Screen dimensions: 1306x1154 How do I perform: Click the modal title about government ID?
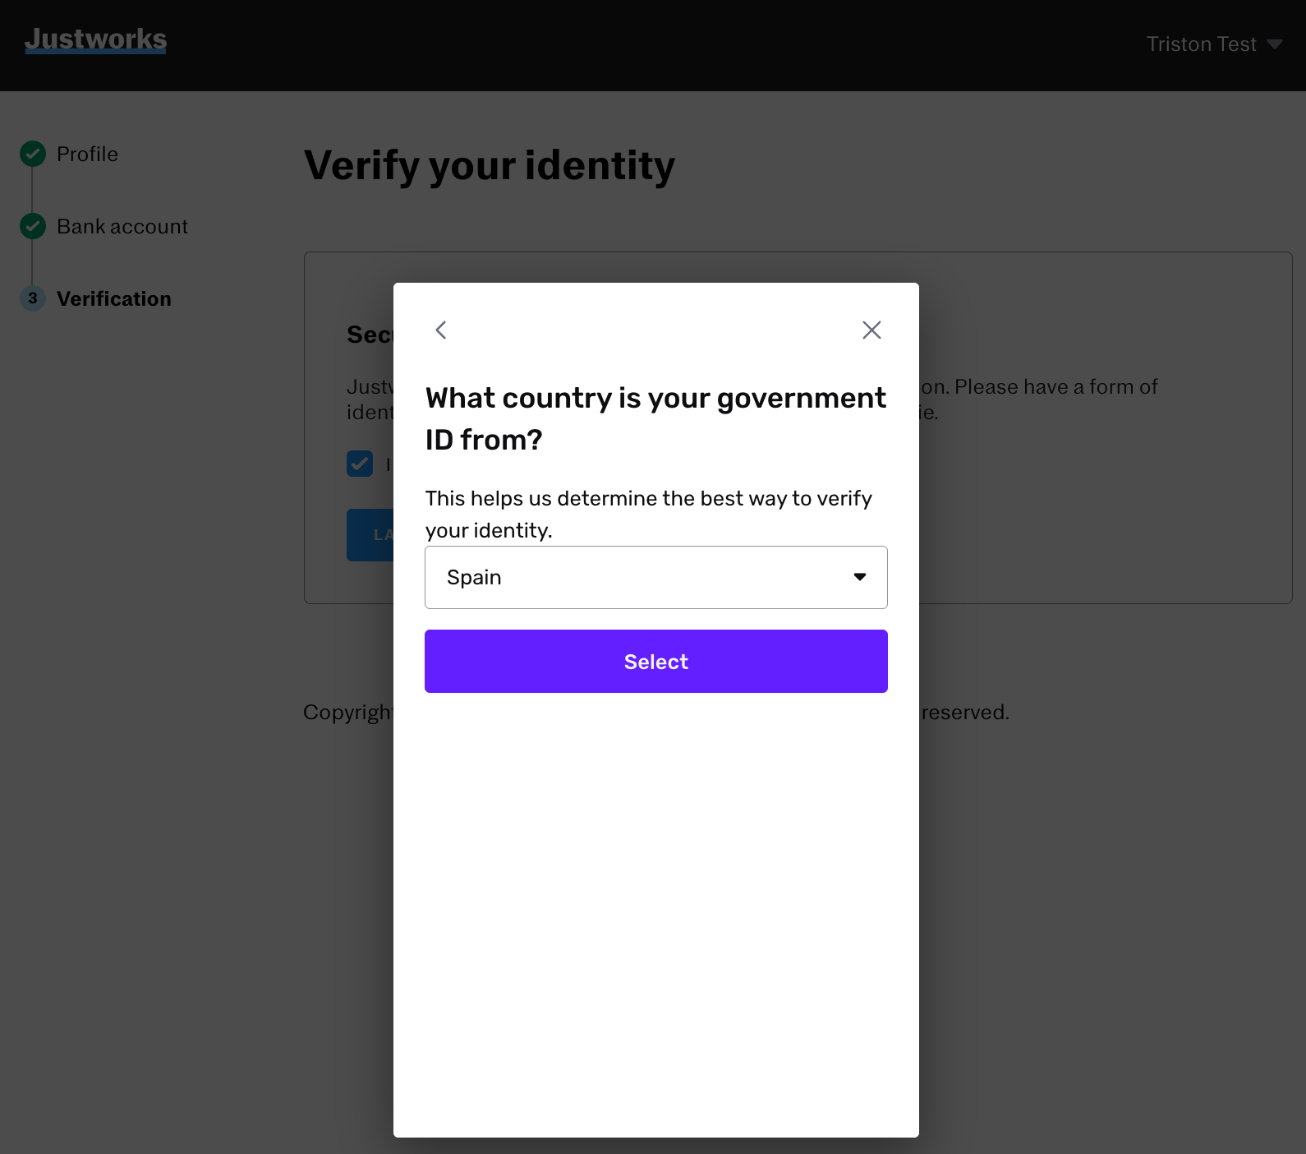[655, 418]
